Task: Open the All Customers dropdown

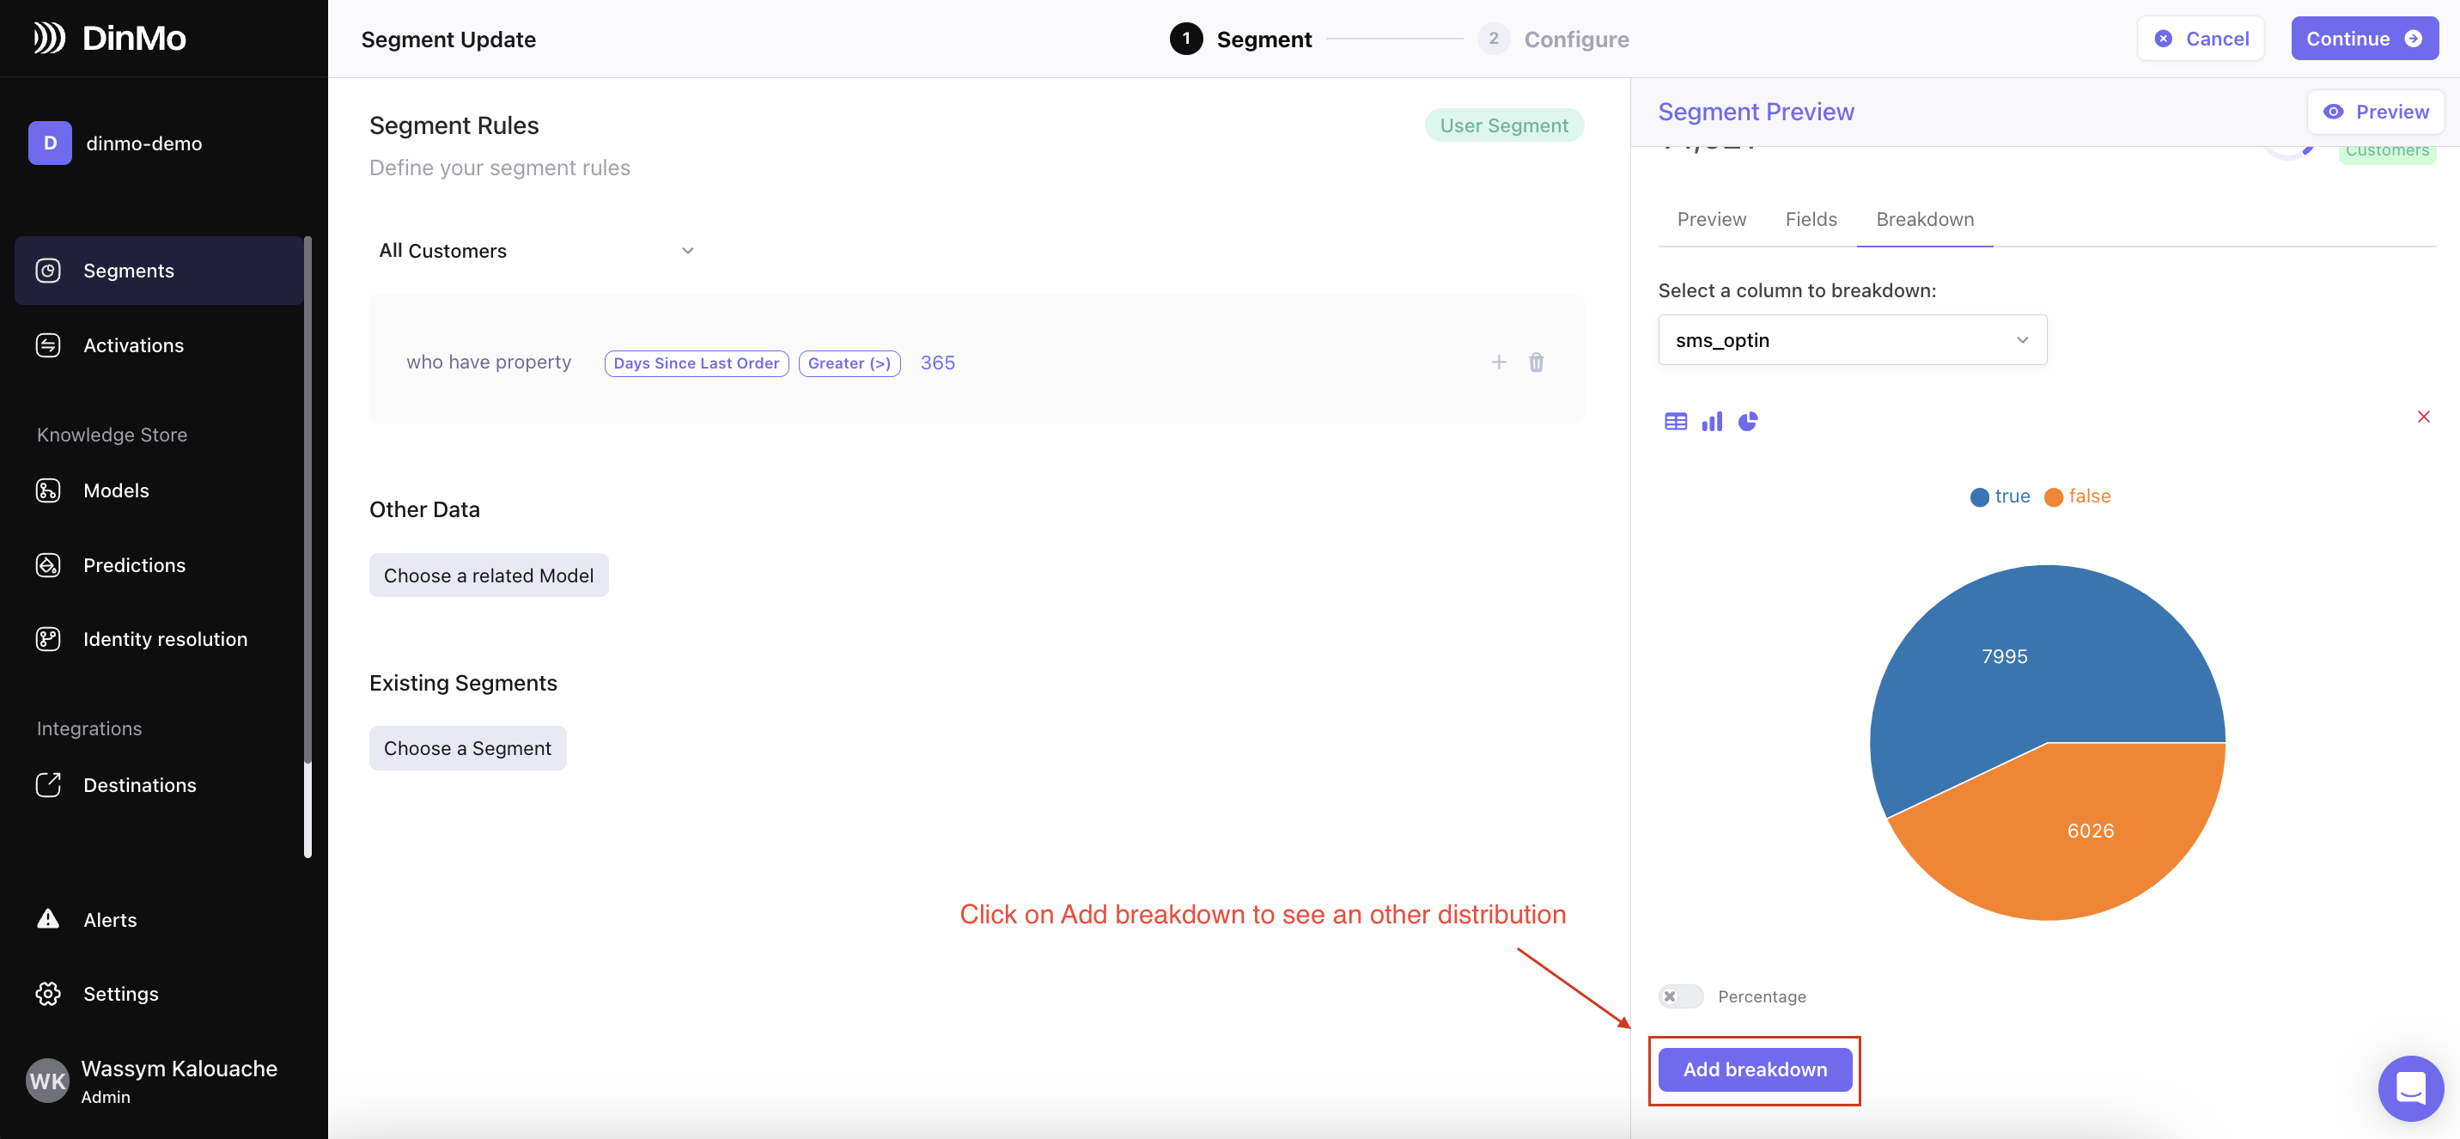Action: point(536,250)
